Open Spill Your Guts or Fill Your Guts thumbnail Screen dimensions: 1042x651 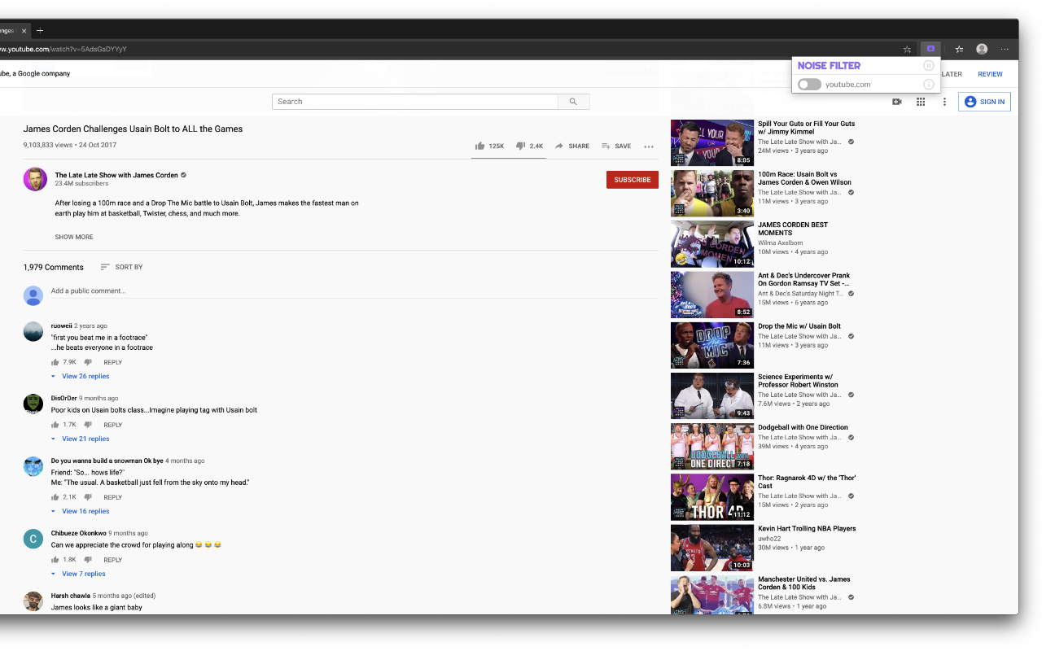click(x=712, y=143)
